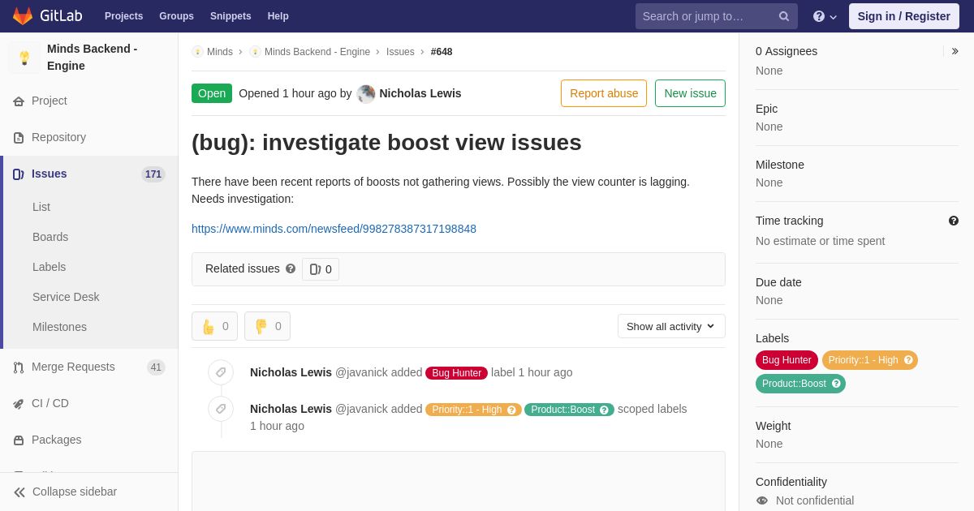Click the Not confidential eye icon
The image size is (974, 511).
[x=762, y=500]
